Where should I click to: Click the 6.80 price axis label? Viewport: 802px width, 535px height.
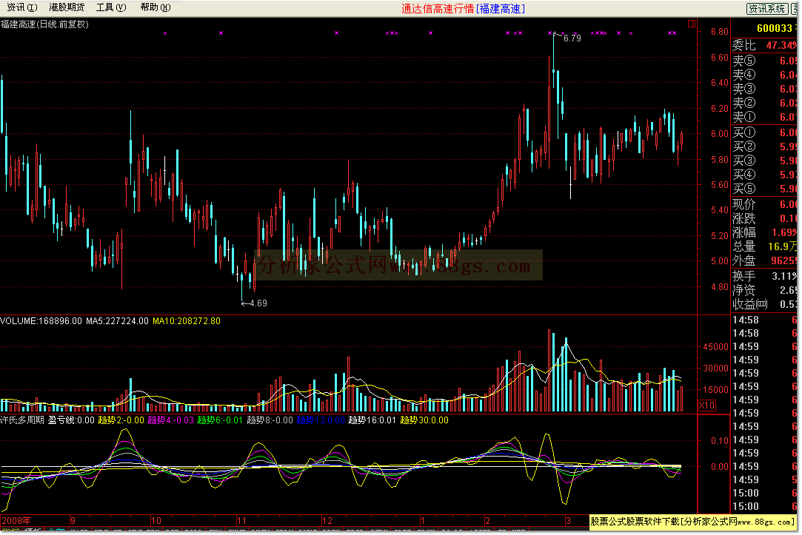tap(720, 32)
